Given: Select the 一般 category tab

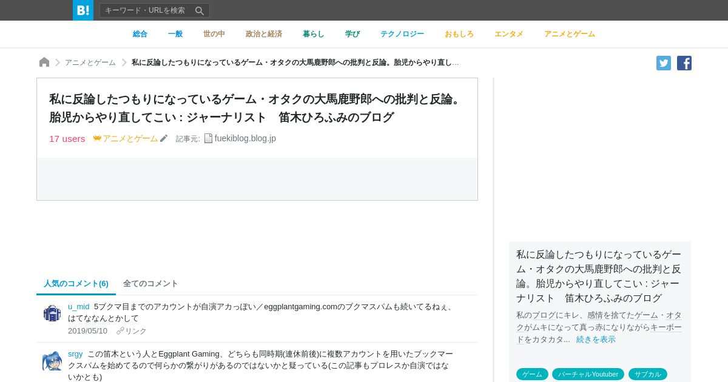Looking at the screenshot, I should pos(175,34).
